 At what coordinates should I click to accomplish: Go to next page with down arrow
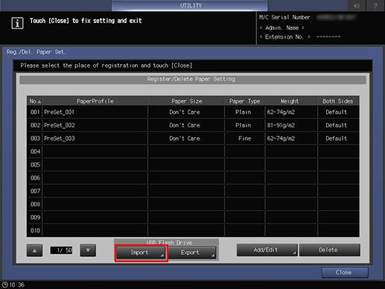88,250
